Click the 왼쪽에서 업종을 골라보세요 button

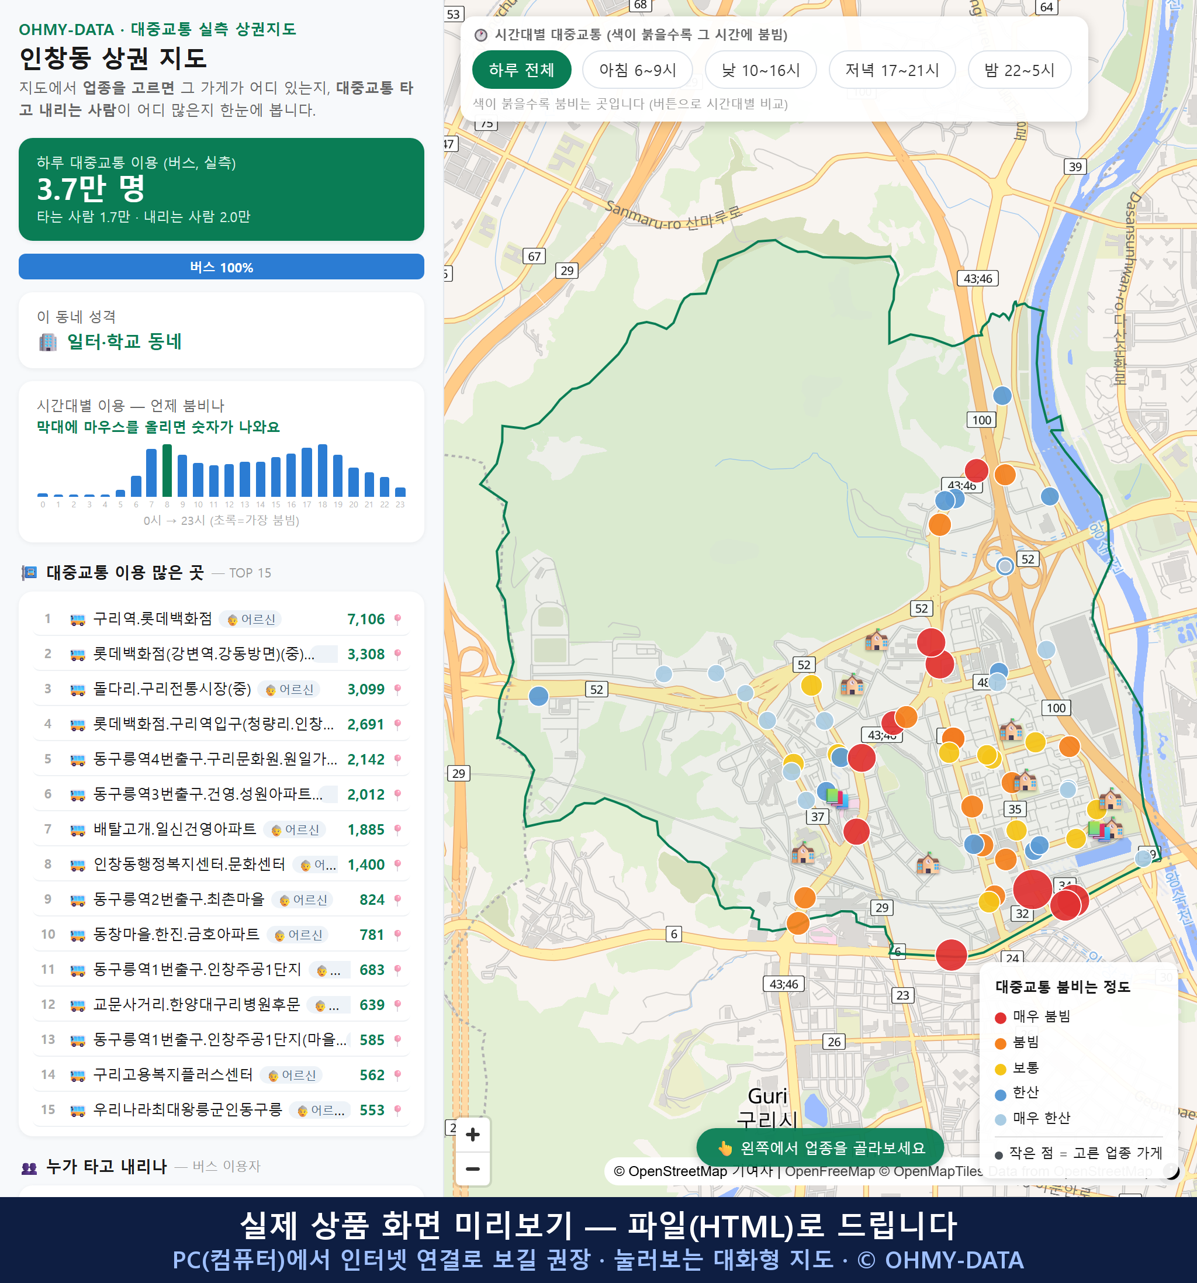[x=820, y=1148]
